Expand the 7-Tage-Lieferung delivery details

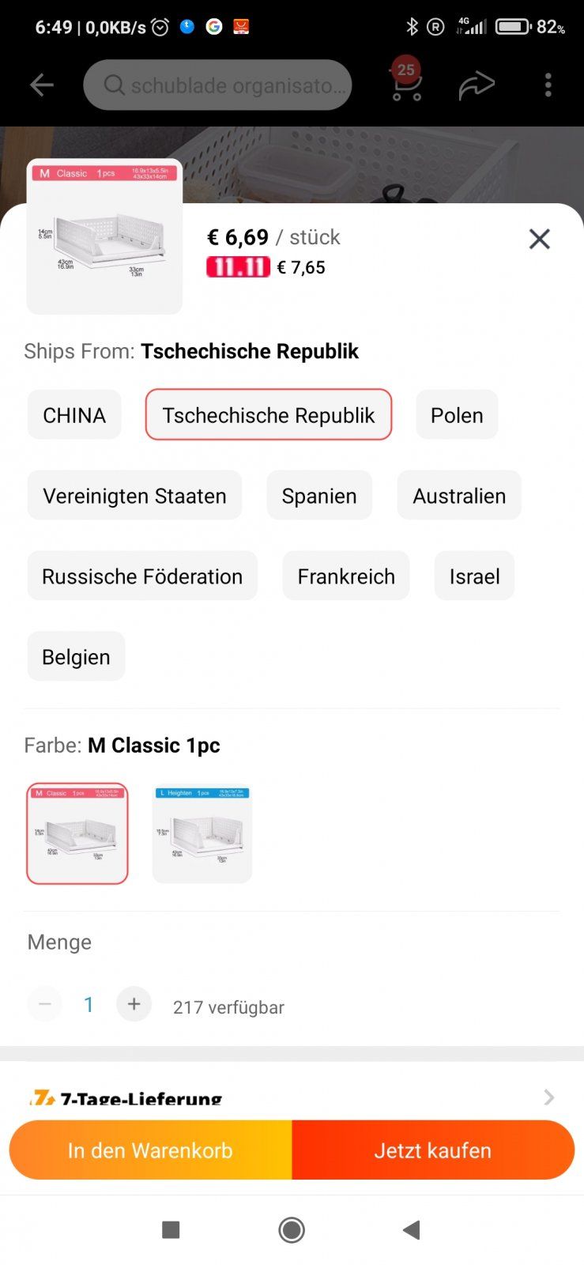click(x=548, y=1097)
